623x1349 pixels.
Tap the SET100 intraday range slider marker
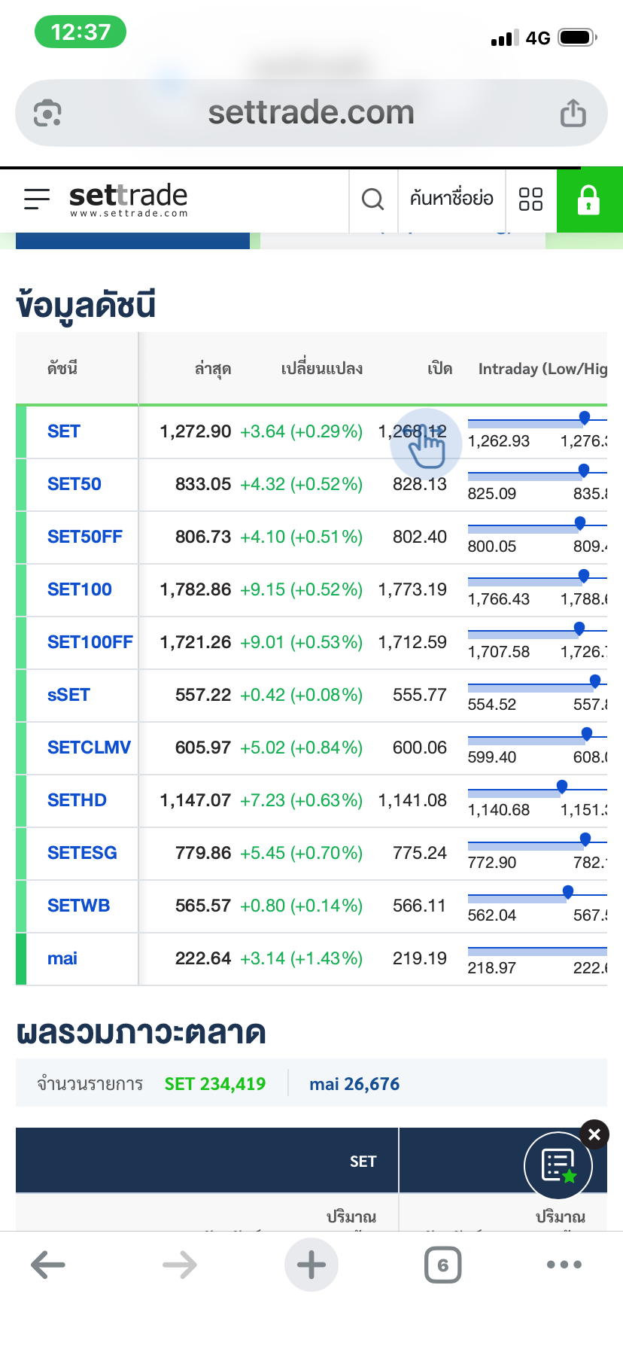tap(584, 576)
